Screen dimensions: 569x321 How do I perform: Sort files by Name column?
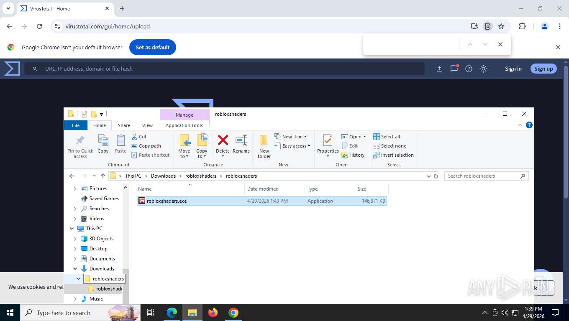[x=190, y=189]
